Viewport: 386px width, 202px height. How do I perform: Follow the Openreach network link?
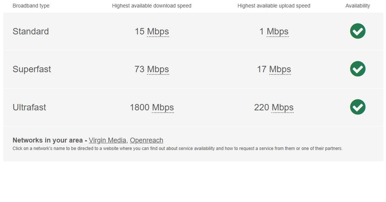point(146,140)
